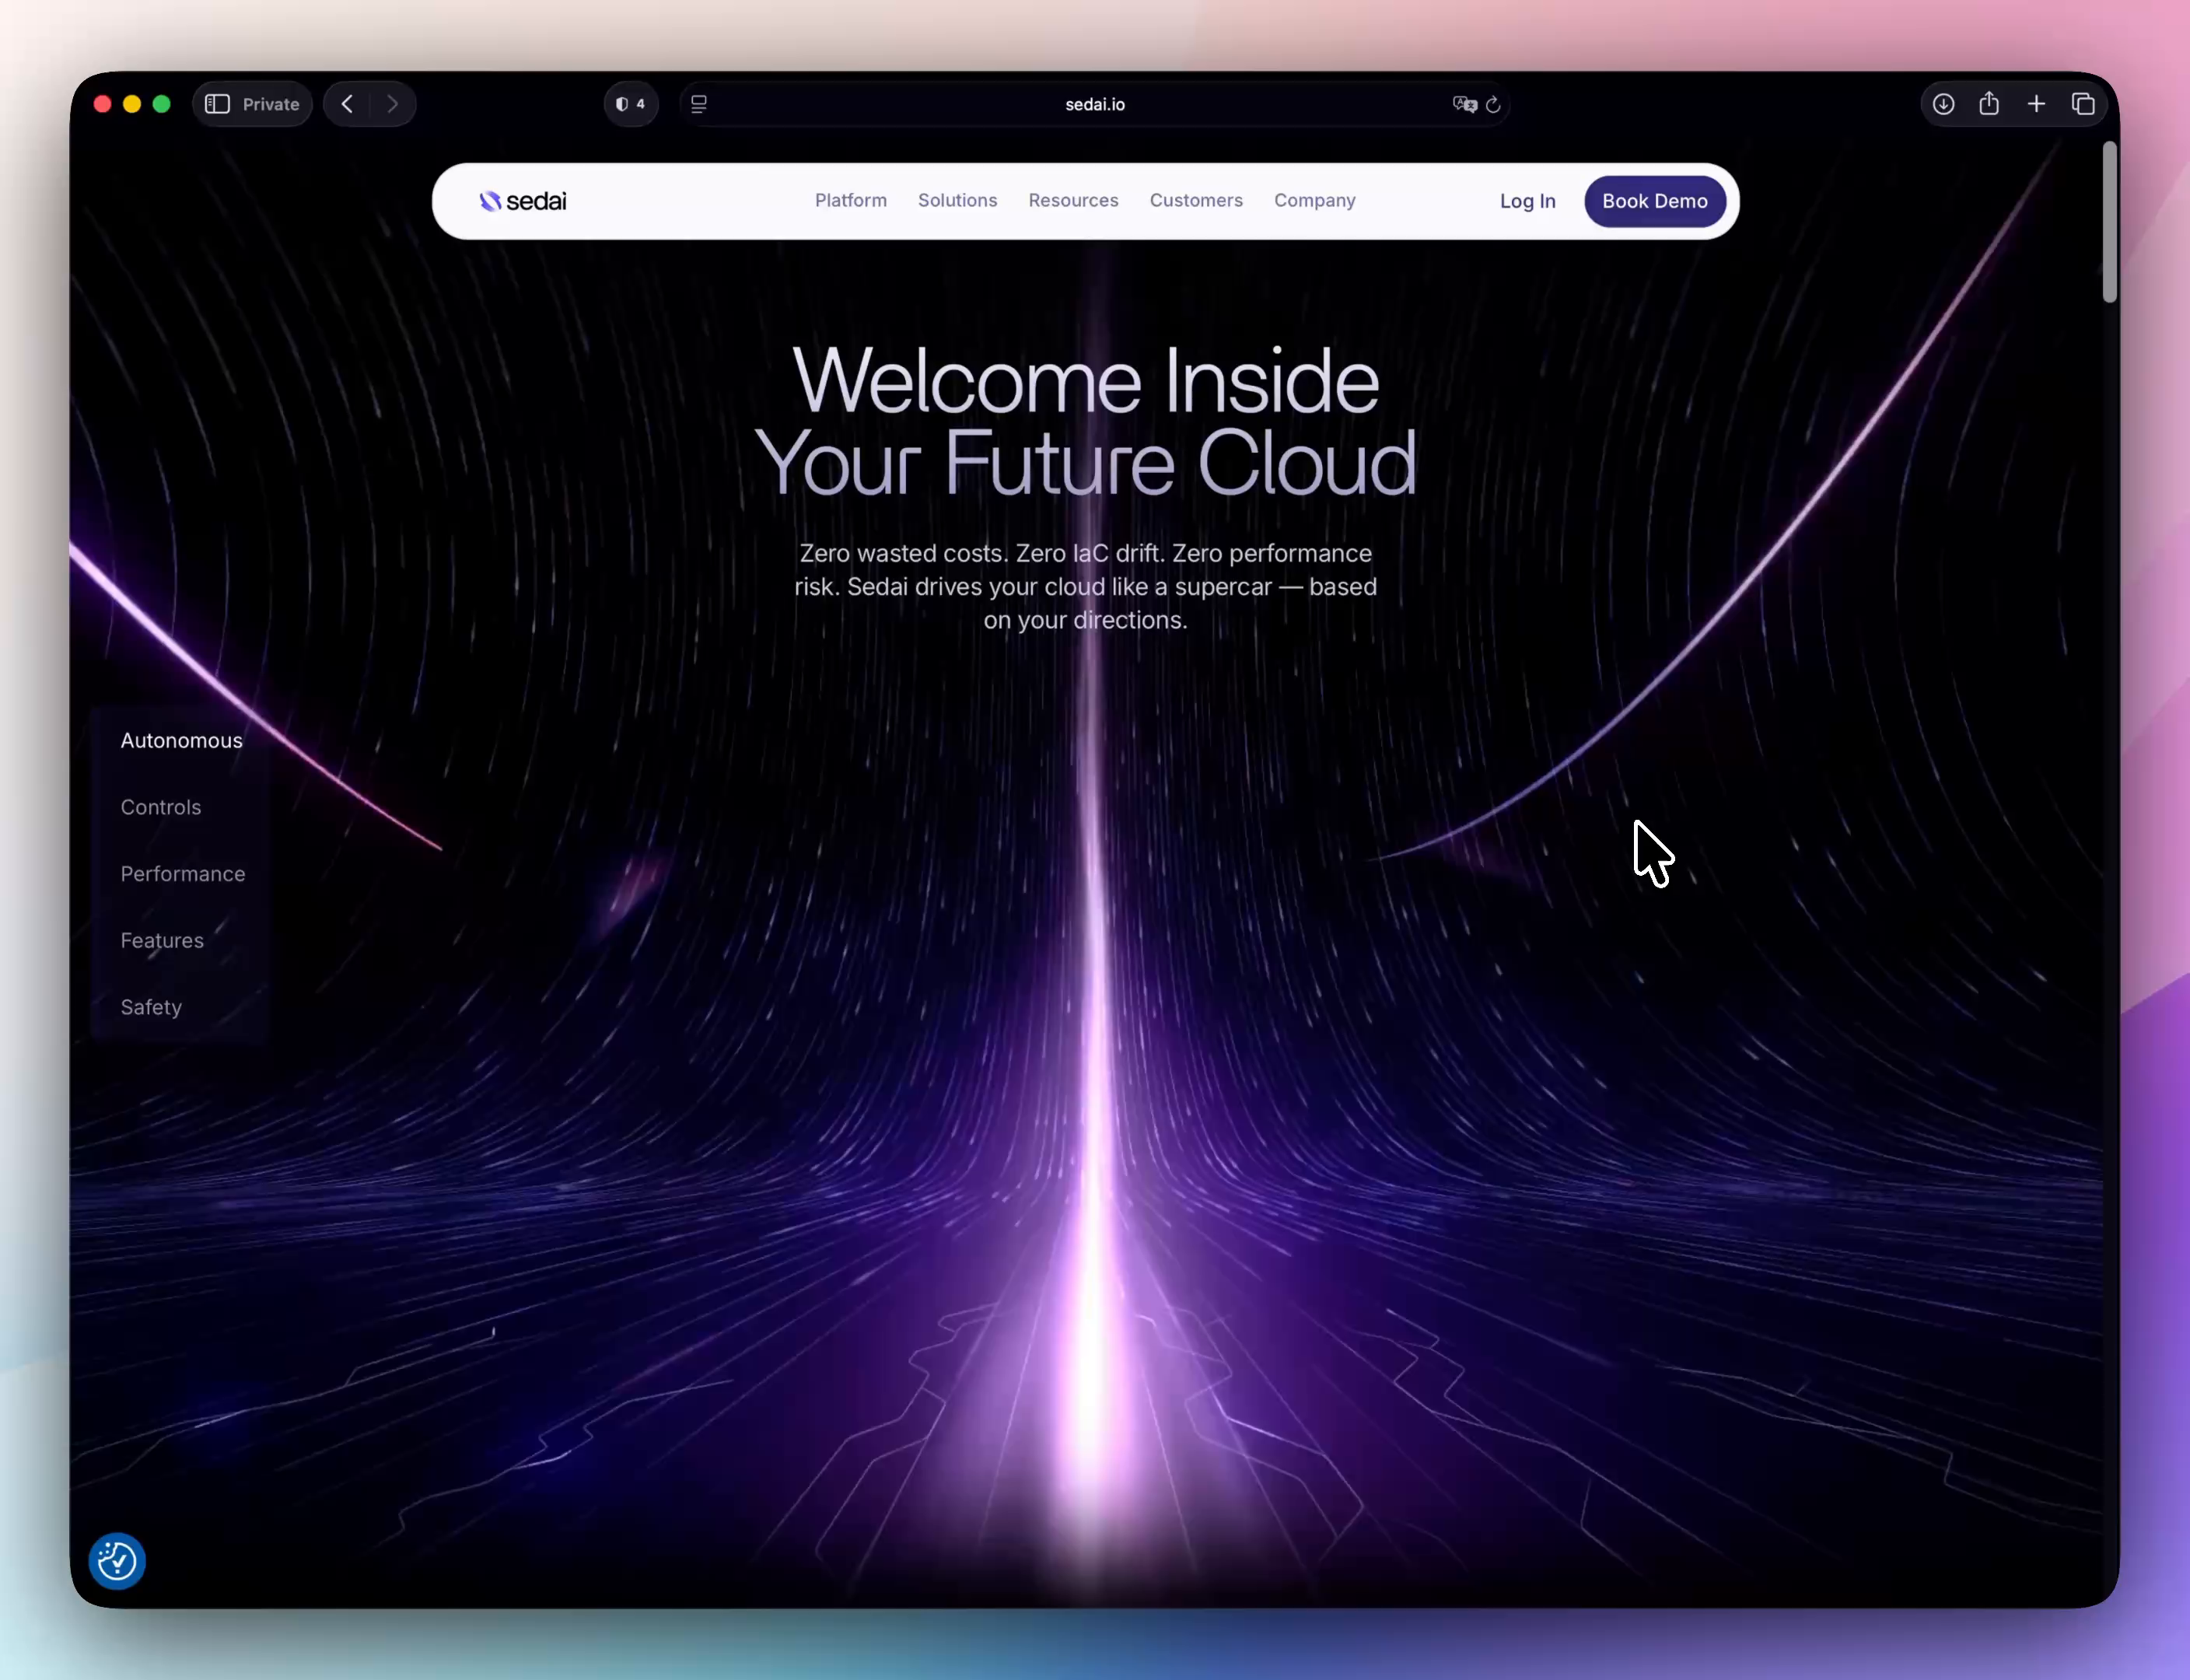The width and height of the screenshot is (2190, 1680).
Task: Jump to the Performance section
Action: coord(182,874)
